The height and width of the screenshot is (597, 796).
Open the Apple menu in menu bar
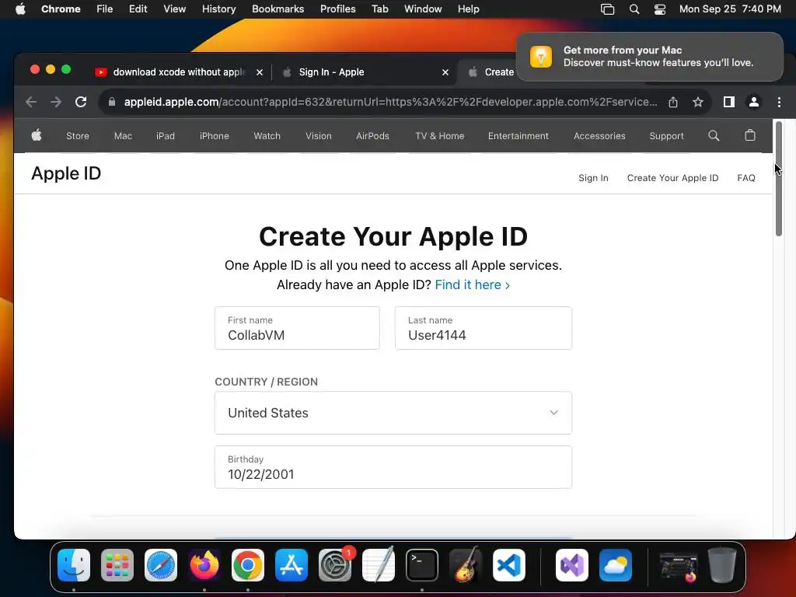click(20, 9)
